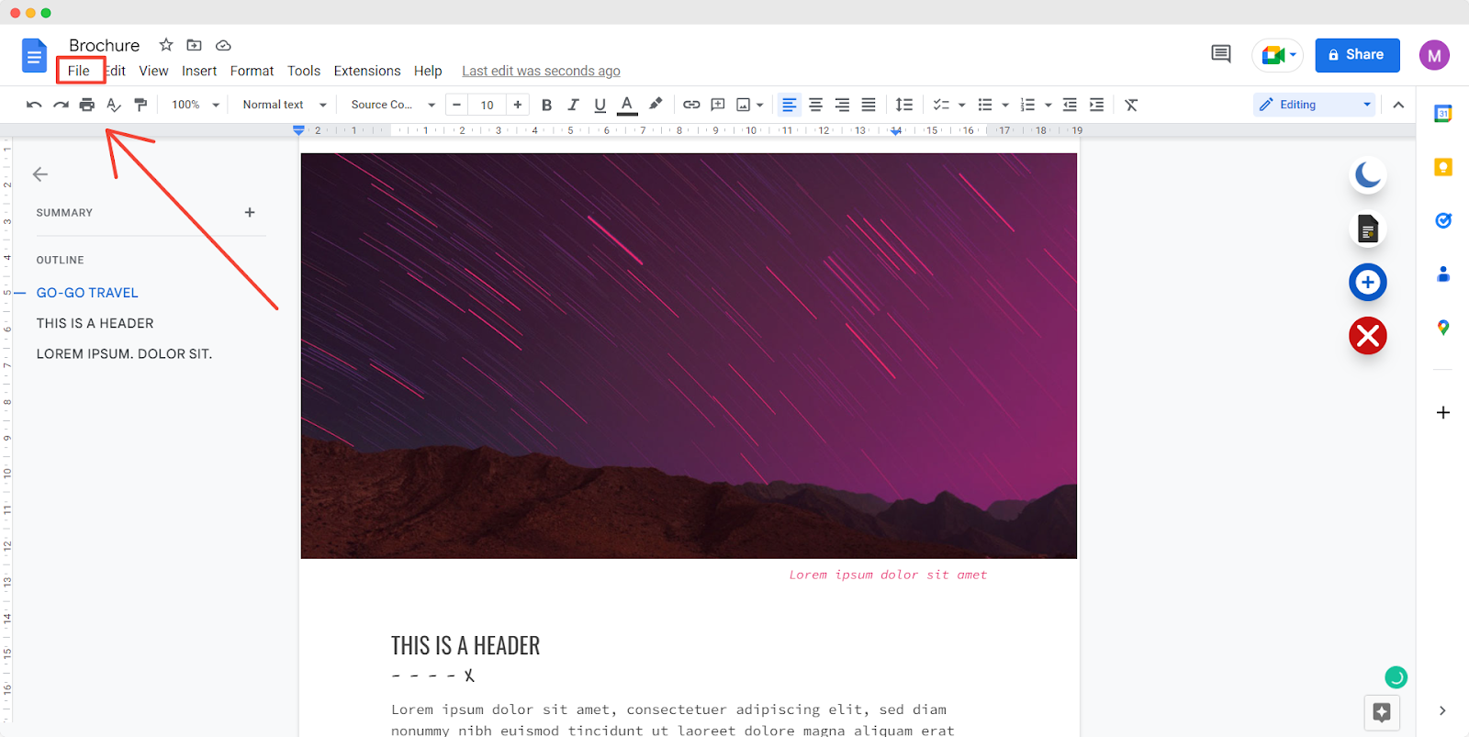Get add-ons with plus icon
This screenshot has height=737, width=1469.
[x=1443, y=413]
